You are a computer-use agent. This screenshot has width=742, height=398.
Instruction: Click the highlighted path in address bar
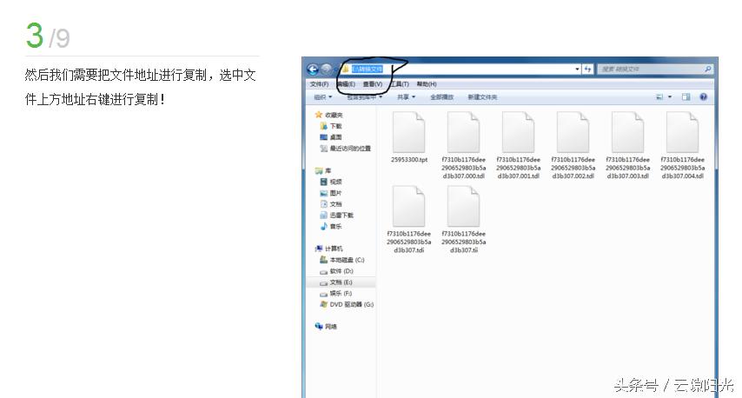click(x=367, y=70)
